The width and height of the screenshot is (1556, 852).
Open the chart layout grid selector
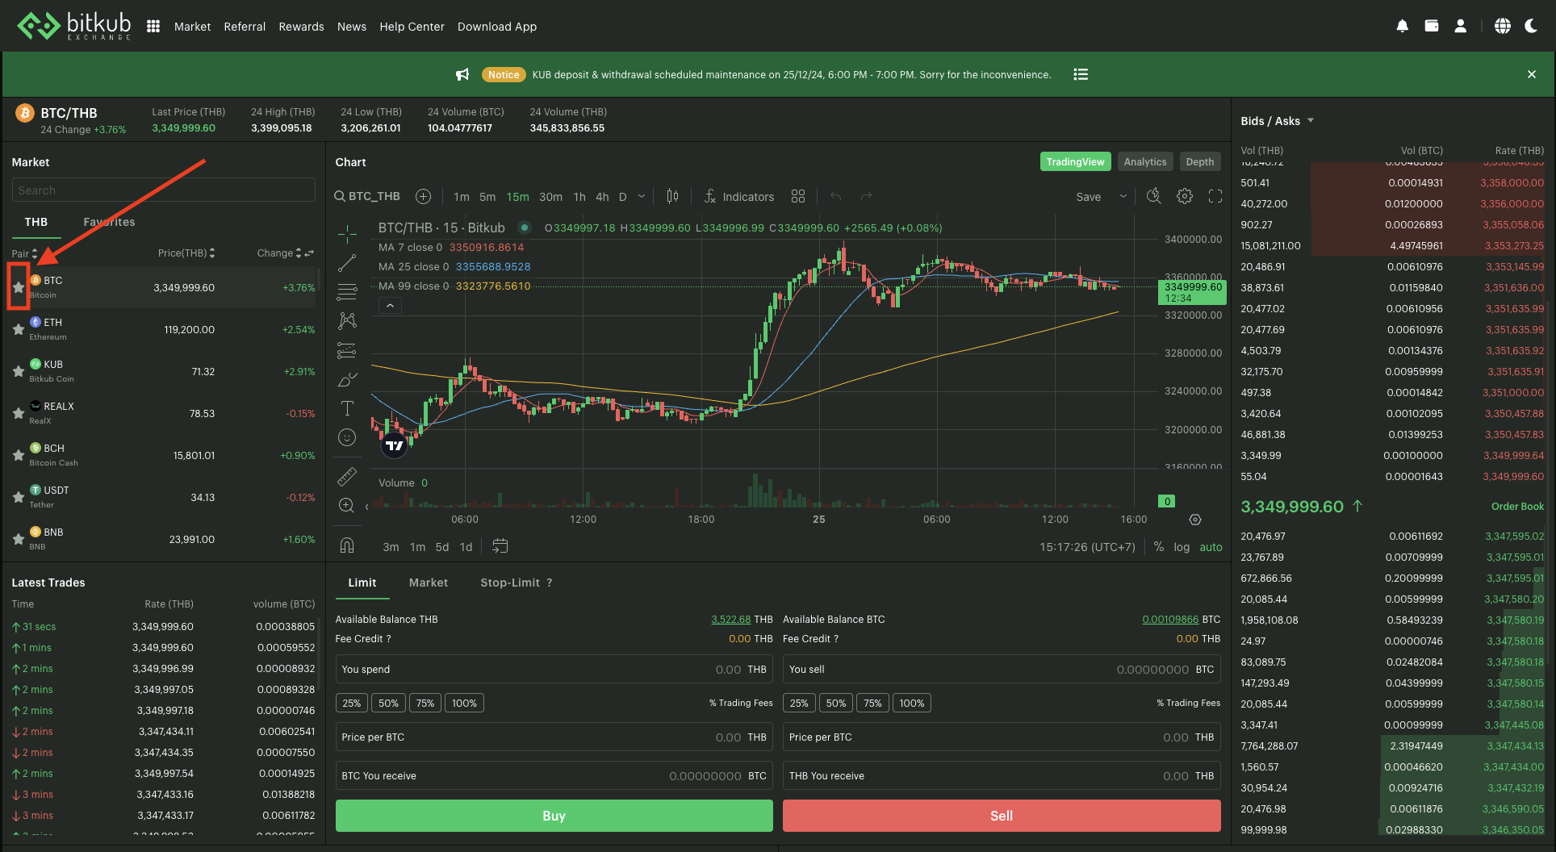(x=798, y=196)
